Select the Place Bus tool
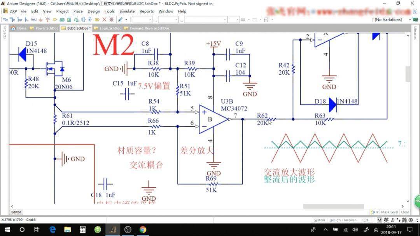The width and height of the screenshot is (420, 236). point(12,19)
